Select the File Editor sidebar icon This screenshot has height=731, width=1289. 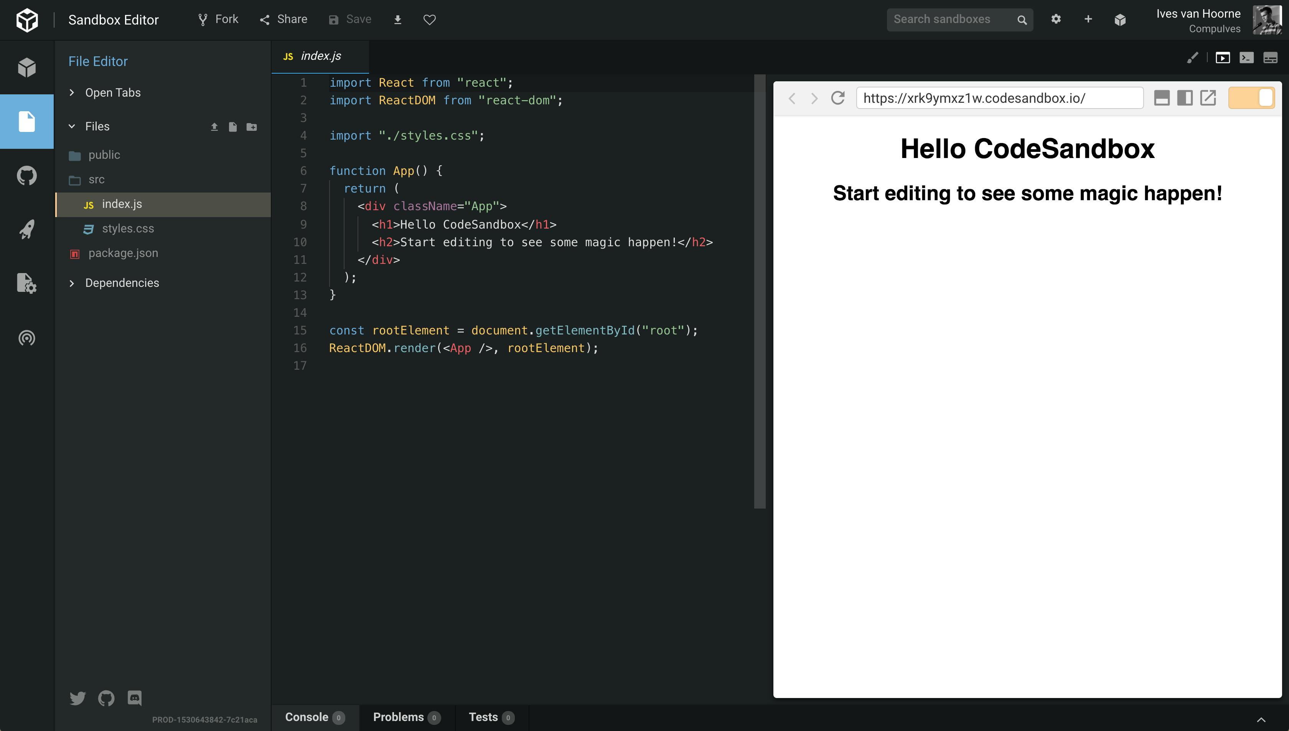(x=26, y=122)
